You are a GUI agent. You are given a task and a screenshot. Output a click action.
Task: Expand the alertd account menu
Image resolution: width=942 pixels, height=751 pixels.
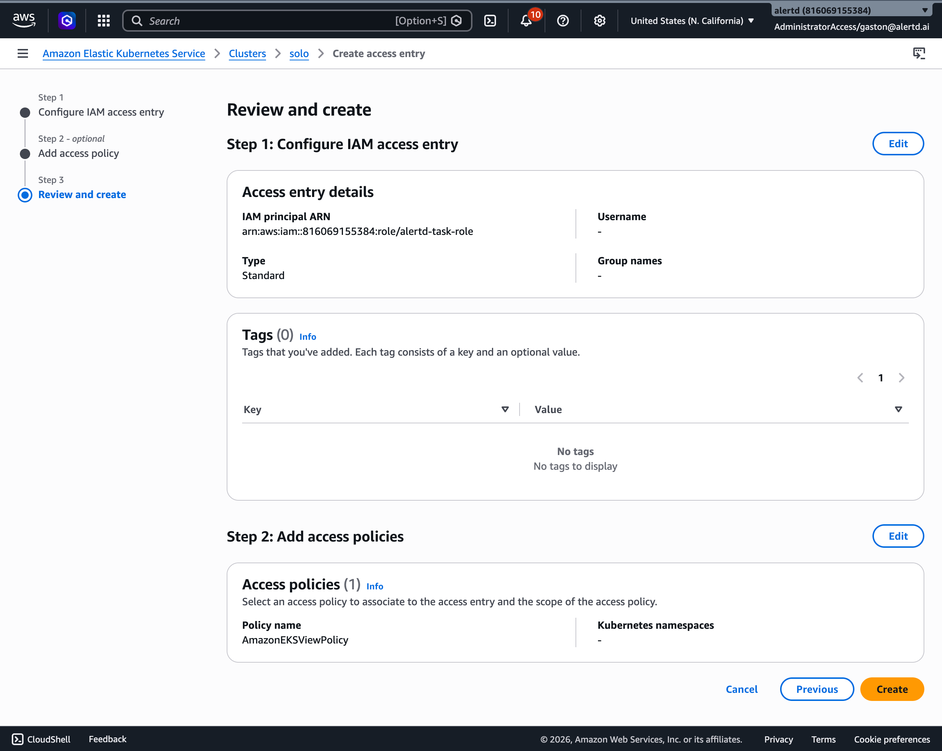851,10
